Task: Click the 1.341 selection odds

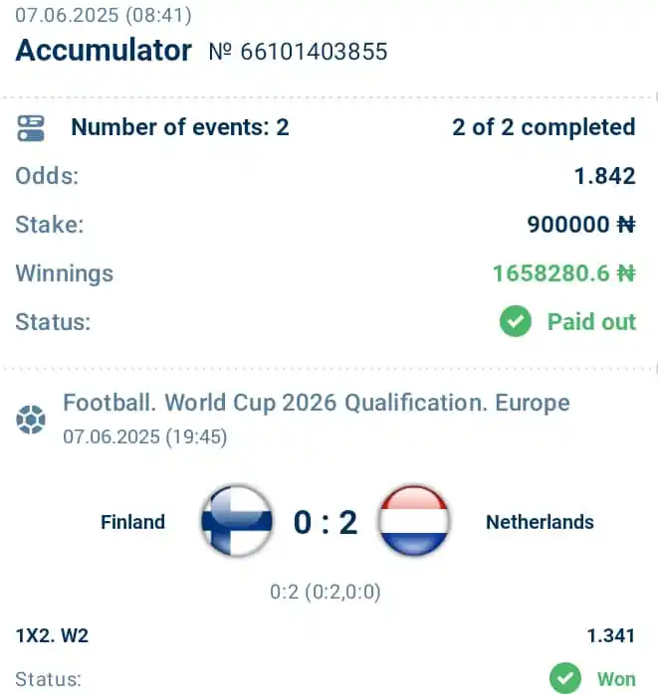Action: tap(611, 635)
